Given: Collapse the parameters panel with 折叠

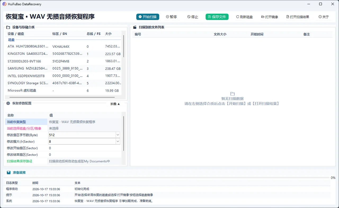Looking at the screenshot, I should click(x=115, y=104).
